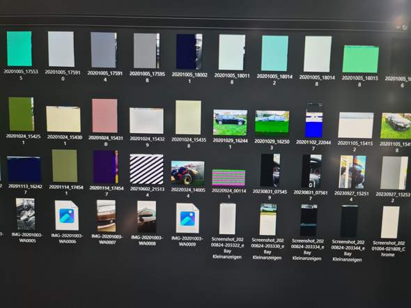Select the turquoise thumbnail 20201005_175535
The image size is (411, 308).
coord(19,49)
